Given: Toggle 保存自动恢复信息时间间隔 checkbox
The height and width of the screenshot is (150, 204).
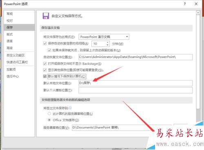Looking at the screenshot, I should coord(45,44).
